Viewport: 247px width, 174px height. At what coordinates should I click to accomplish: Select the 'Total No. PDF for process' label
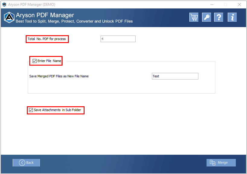tap(47, 39)
